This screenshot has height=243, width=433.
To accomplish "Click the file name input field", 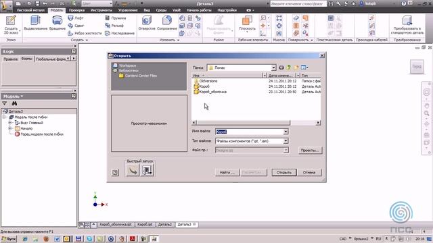I will click(249, 132).
